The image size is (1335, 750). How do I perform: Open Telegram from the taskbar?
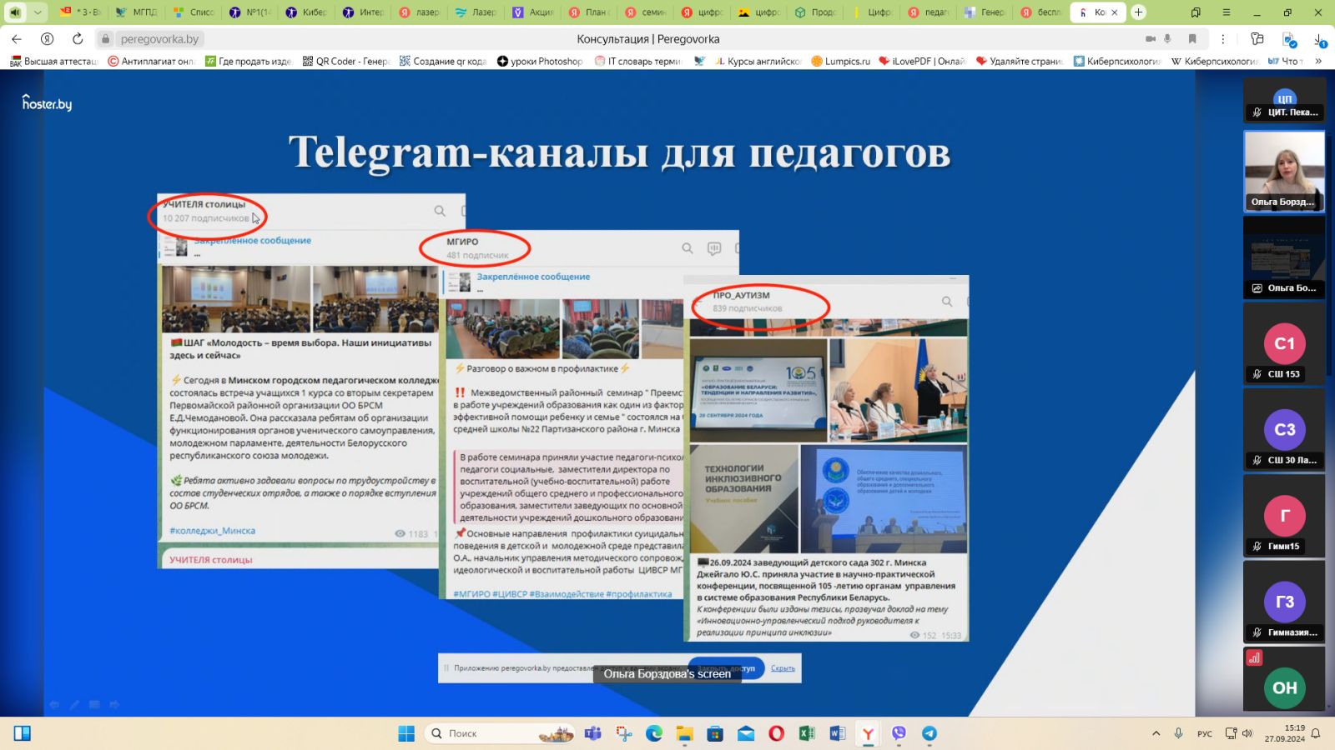click(929, 733)
